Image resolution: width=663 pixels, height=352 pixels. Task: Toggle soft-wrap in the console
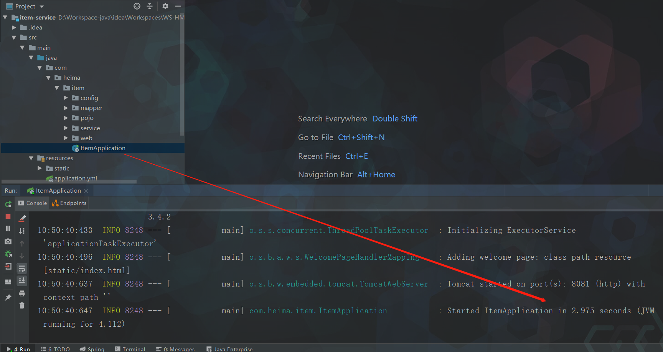(x=22, y=269)
